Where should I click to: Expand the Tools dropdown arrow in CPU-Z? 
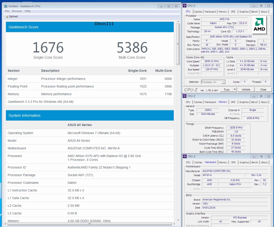click(x=235, y=89)
